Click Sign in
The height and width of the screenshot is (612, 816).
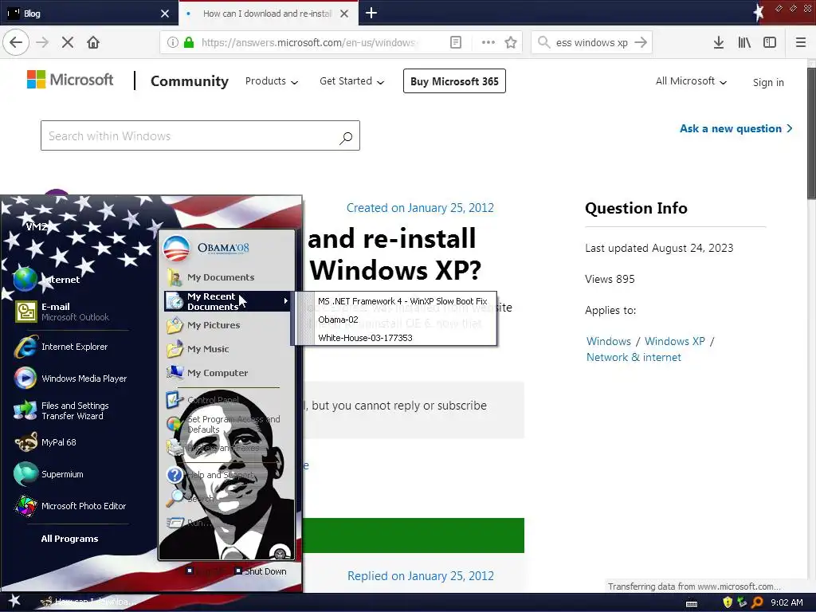[768, 82]
